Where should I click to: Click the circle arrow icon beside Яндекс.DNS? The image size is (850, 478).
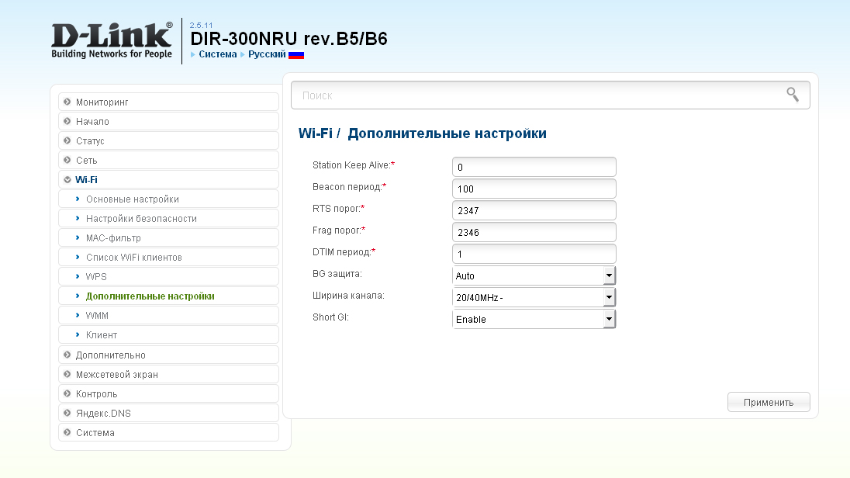67,413
